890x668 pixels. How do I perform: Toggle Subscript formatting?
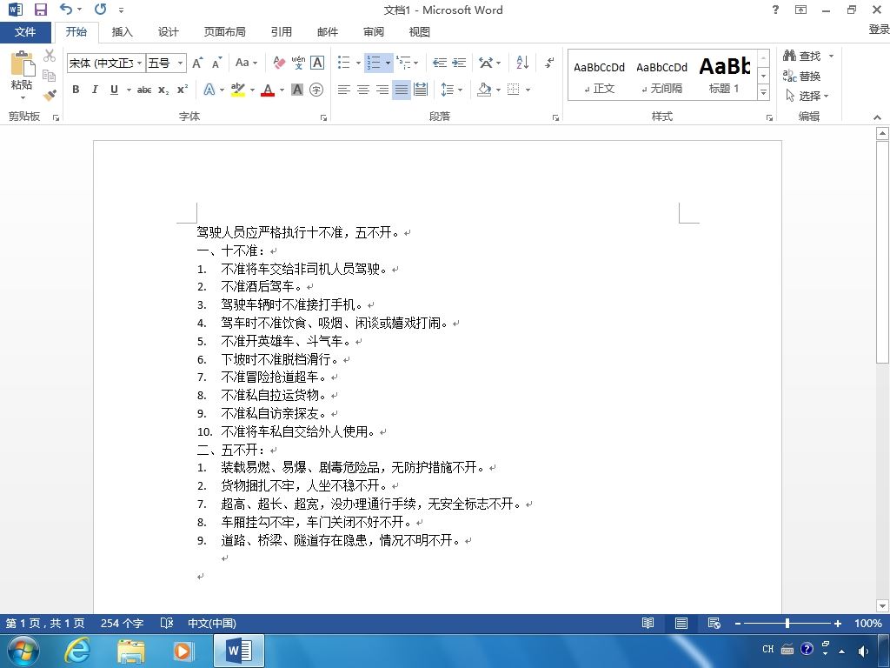point(163,90)
